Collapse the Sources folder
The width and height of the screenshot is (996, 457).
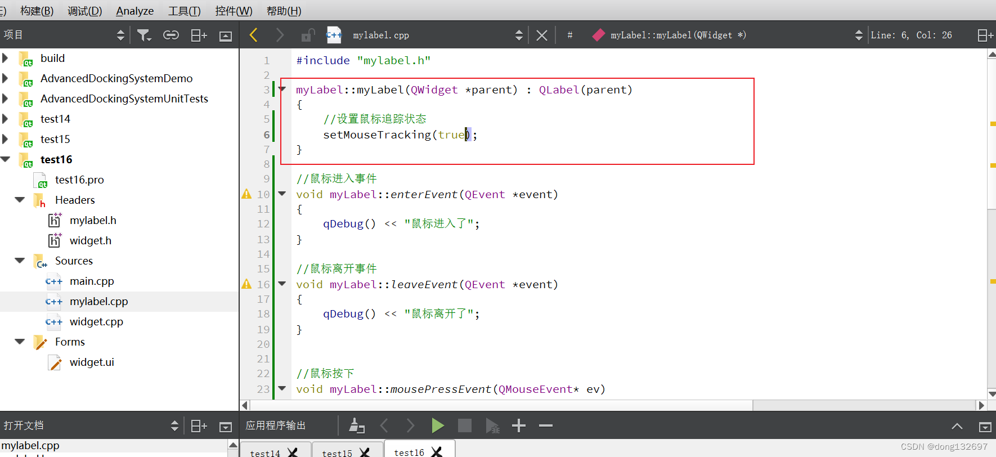[x=20, y=261]
